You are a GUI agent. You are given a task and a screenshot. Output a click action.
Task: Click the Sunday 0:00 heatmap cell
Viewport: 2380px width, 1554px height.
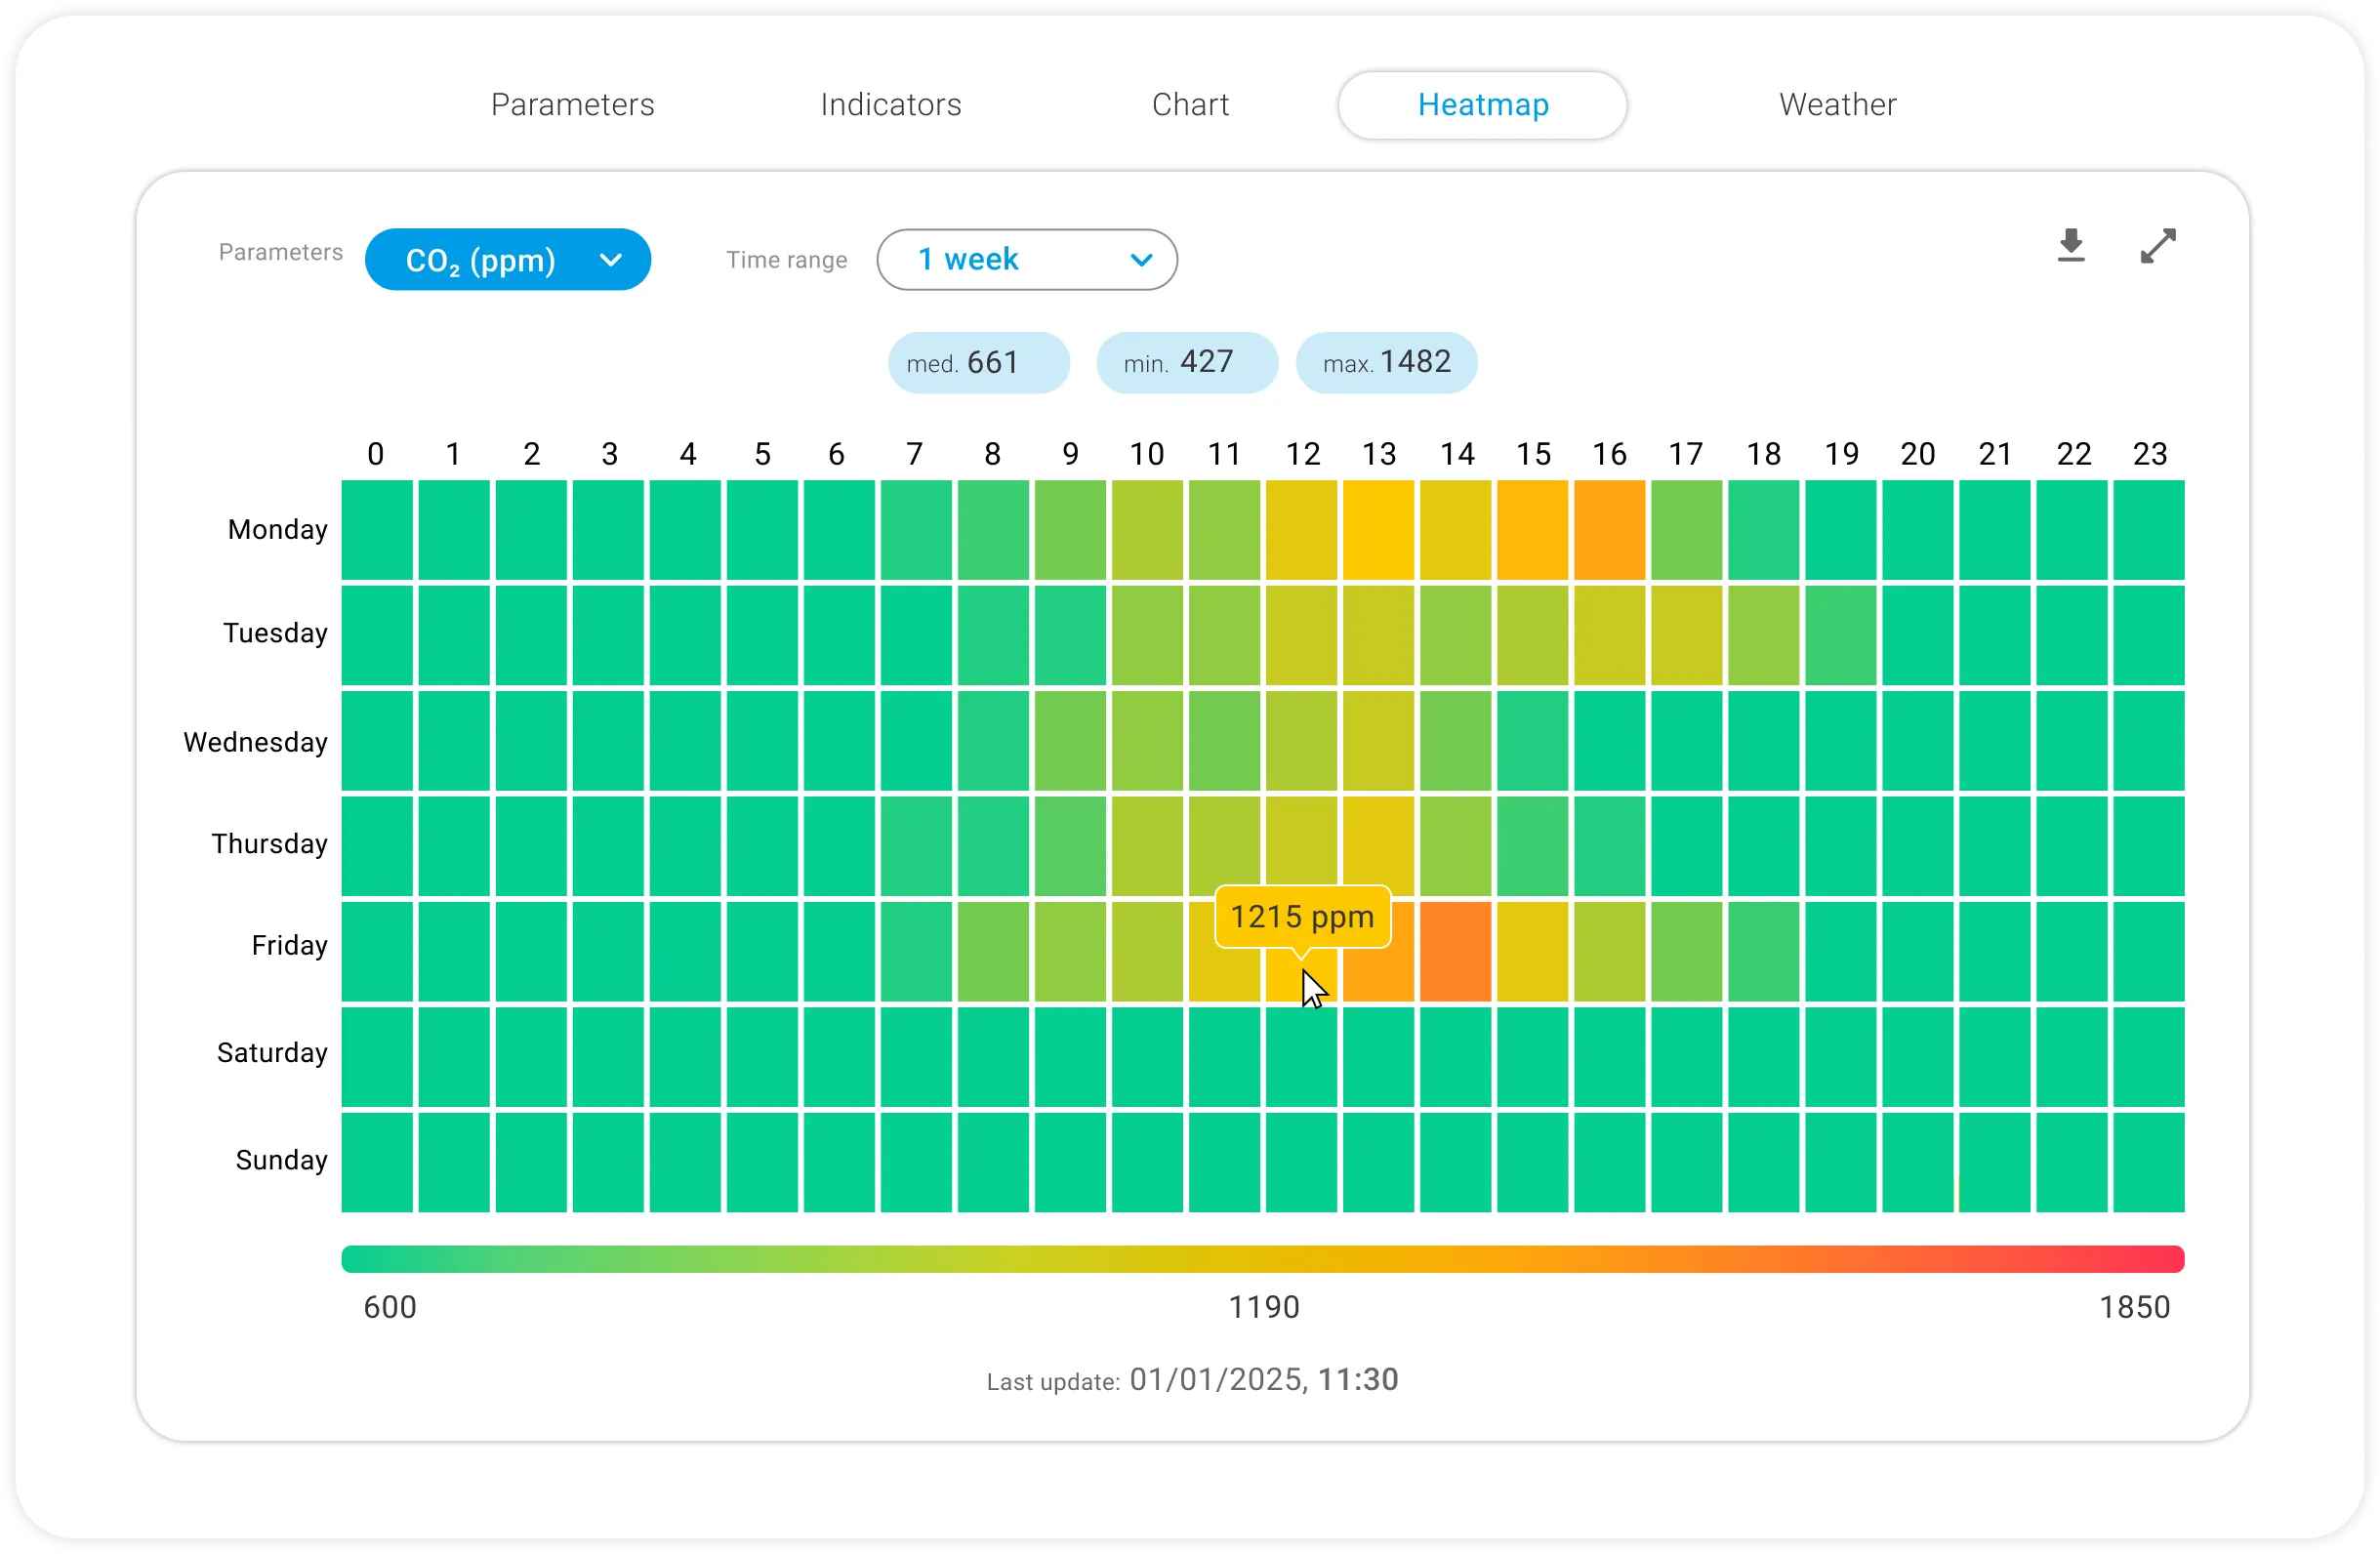point(377,1162)
